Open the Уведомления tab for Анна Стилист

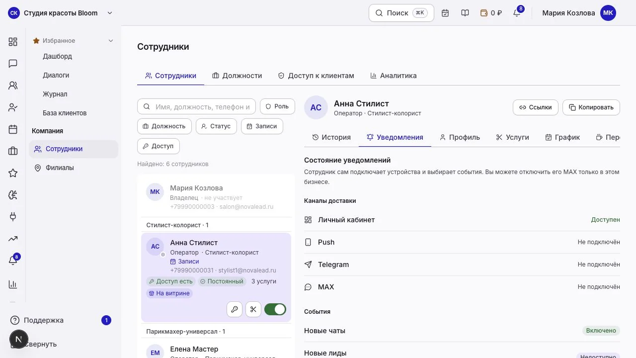coord(395,137)
